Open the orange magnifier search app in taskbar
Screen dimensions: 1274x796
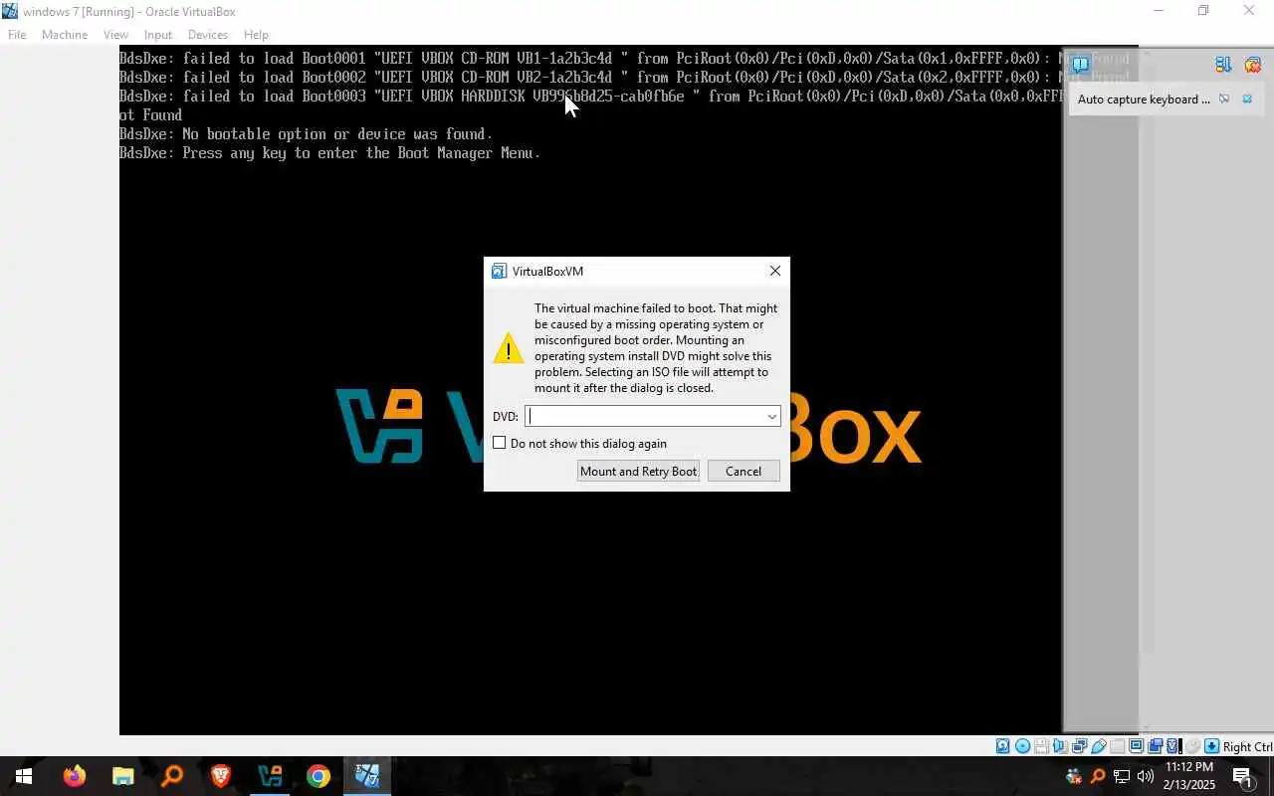(172, 776)
